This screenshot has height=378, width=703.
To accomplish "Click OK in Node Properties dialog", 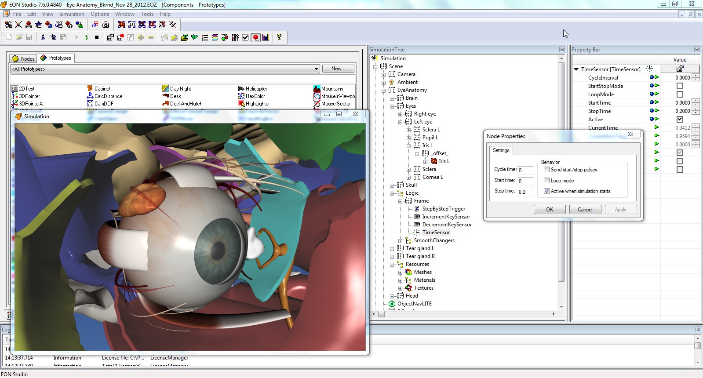I will (x=550, y=210).
